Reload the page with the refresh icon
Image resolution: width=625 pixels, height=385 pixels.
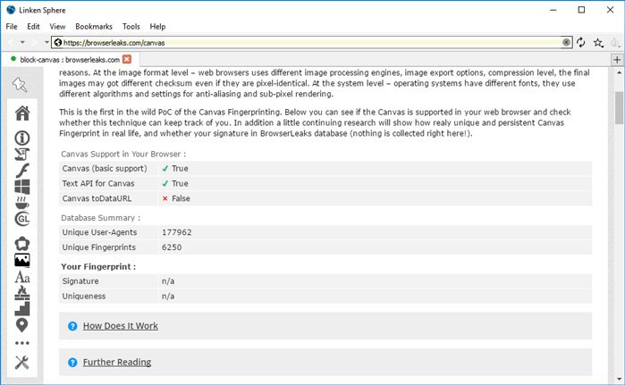[581, 42]
